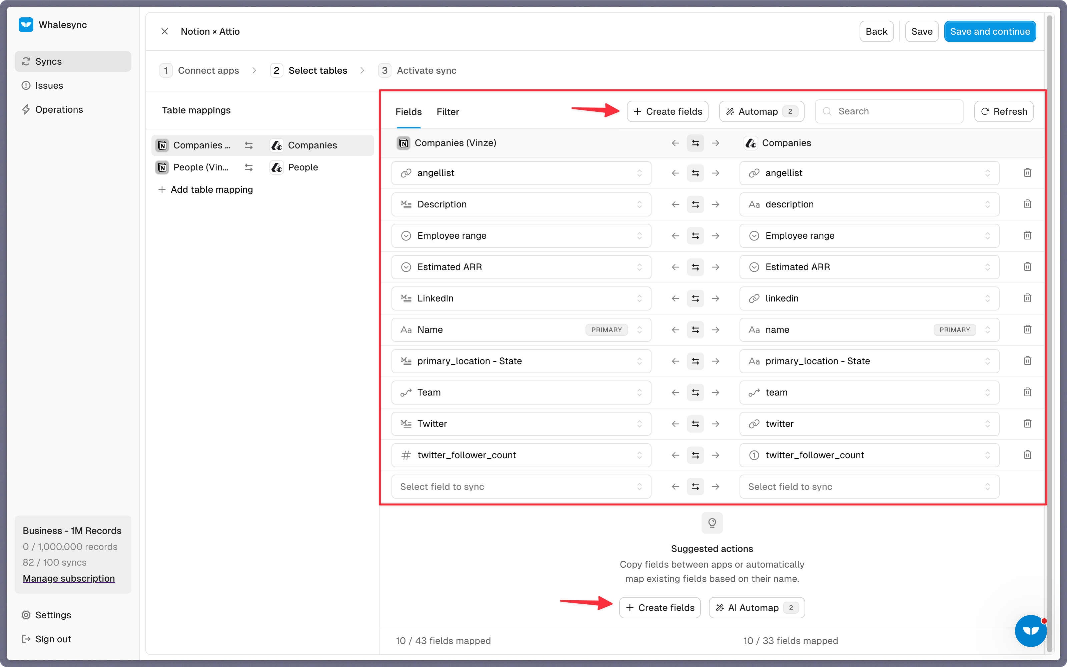Click the Back button

pyautogui.click(x=876, y=31)
